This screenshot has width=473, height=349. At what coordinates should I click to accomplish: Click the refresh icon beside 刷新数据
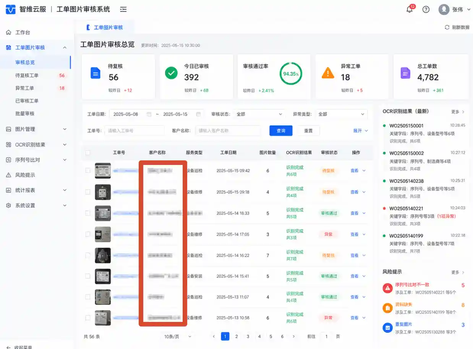[447, 27]
